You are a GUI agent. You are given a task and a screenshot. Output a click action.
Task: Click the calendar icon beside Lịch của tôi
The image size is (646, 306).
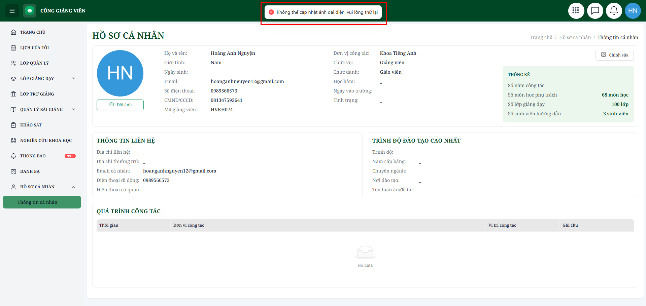(x=13, y=48)
